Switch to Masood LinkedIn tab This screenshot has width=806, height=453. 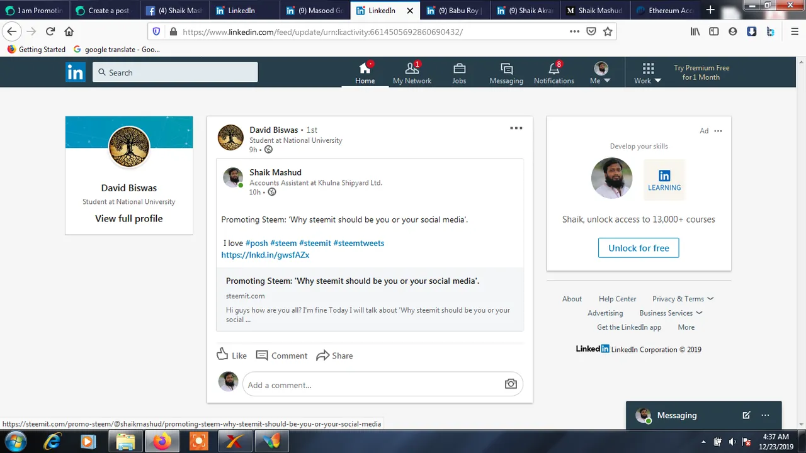click(316, 10)
